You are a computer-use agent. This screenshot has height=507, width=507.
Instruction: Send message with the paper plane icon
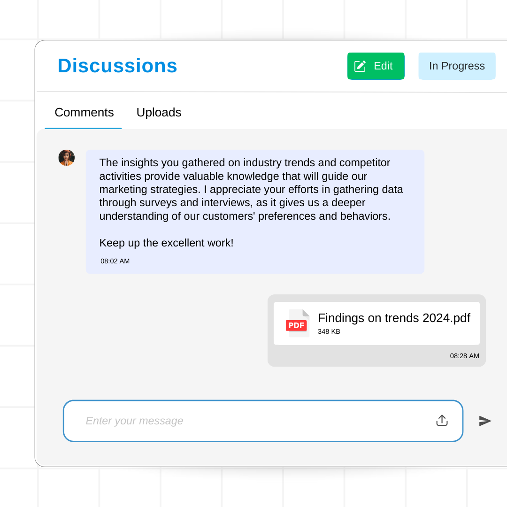[x=485, y=421]
